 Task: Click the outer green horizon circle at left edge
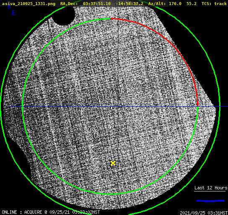tap(1, 107)
